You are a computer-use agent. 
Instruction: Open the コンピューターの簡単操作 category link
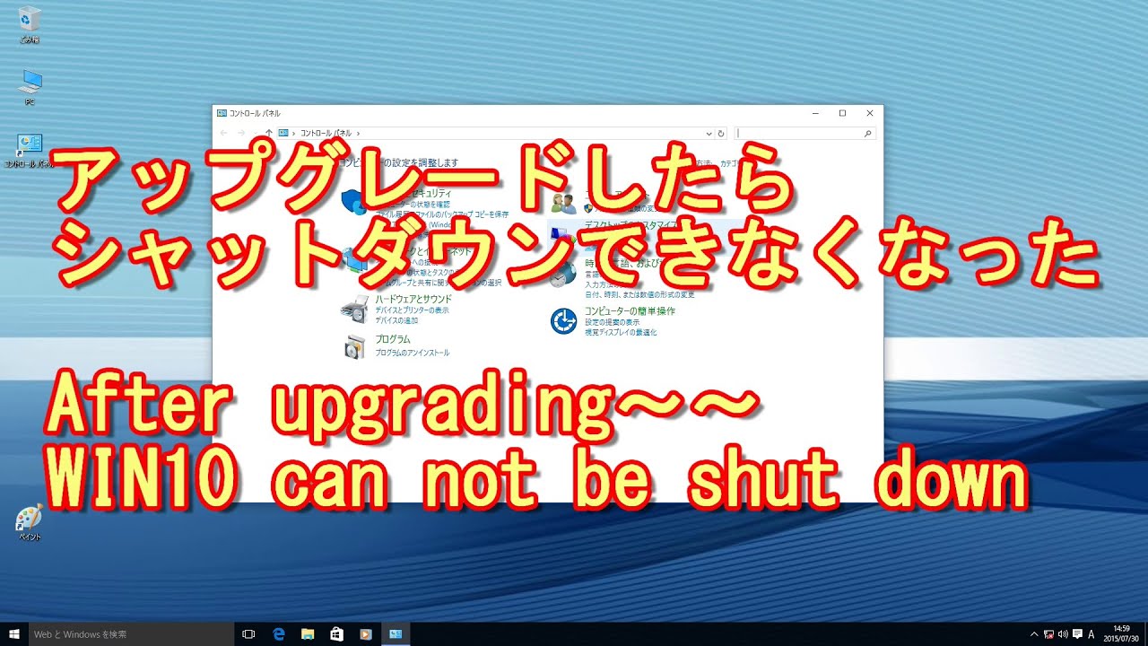(630, 310)
